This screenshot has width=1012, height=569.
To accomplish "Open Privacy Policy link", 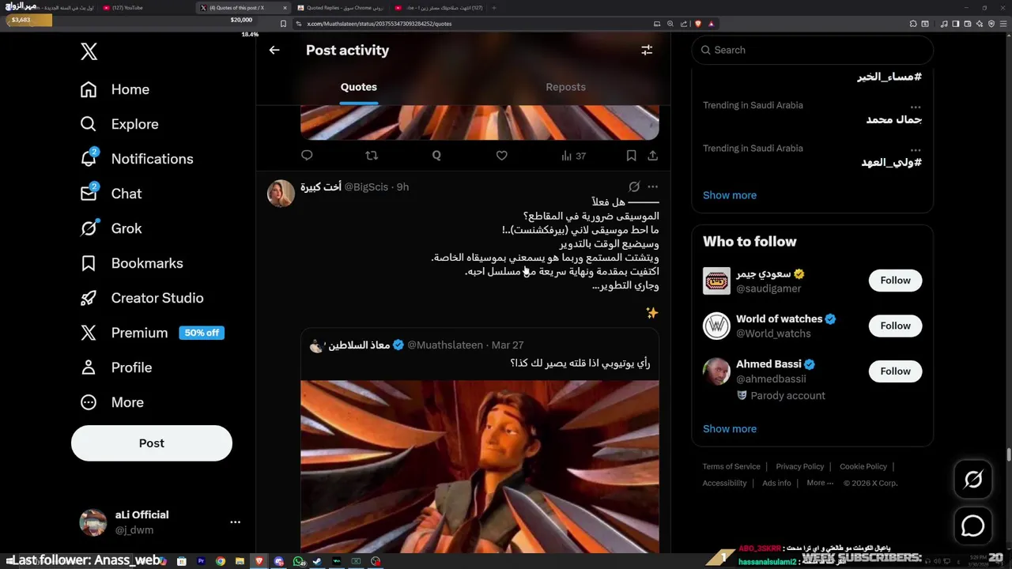I will click(800, 466).
